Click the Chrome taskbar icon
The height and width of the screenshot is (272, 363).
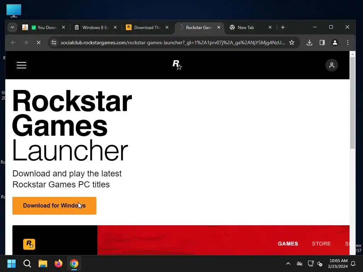pos(74,263)
